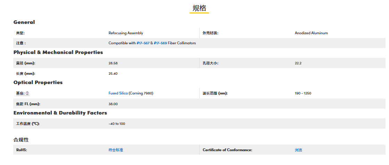Select the General section heading
Viewport: 389px width, 165px height.
click(x=24, y=22)
